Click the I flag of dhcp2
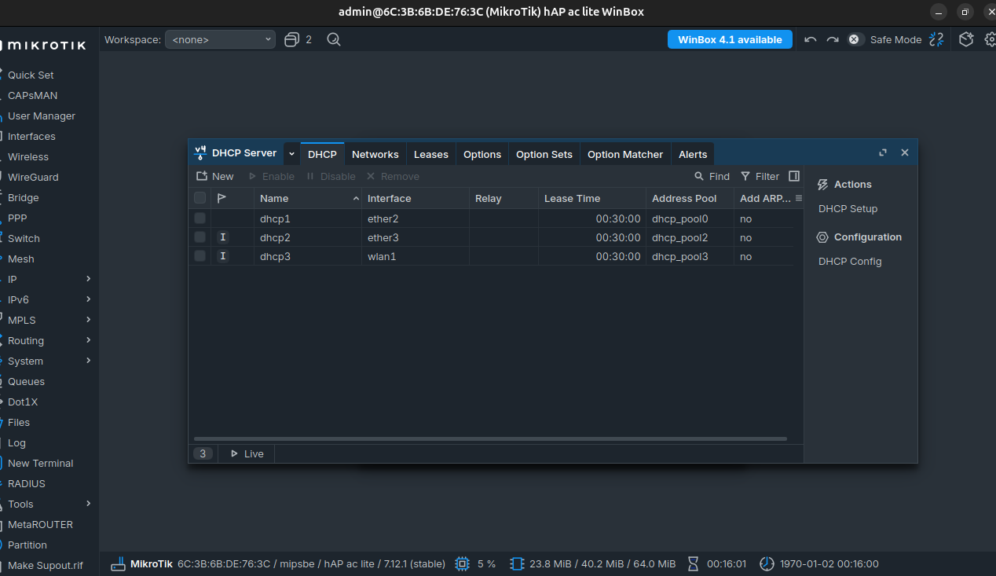This screenshot has height=576, width=996. coord(223,237)
